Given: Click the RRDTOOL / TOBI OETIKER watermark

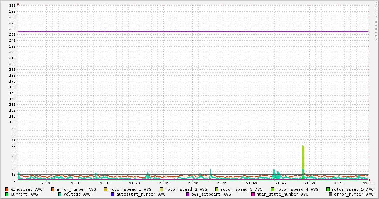Looking at the screenshot, I should coord(376,21).
